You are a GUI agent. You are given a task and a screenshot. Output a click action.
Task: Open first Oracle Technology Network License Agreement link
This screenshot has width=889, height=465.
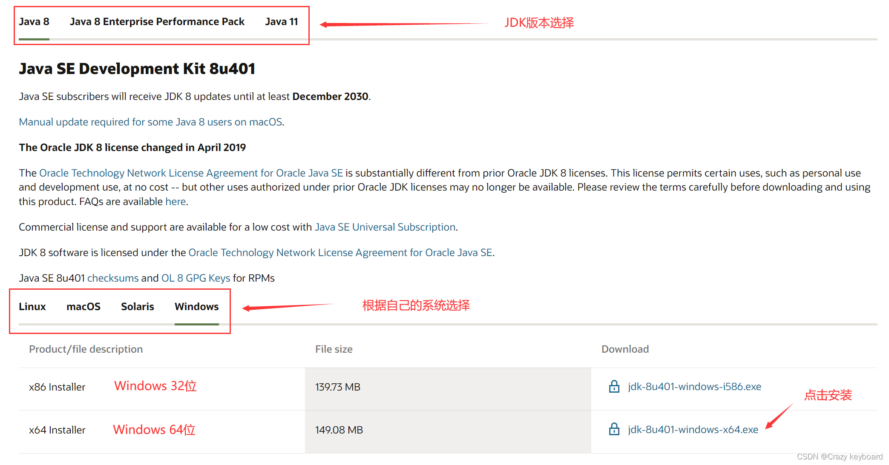[191, 173]
